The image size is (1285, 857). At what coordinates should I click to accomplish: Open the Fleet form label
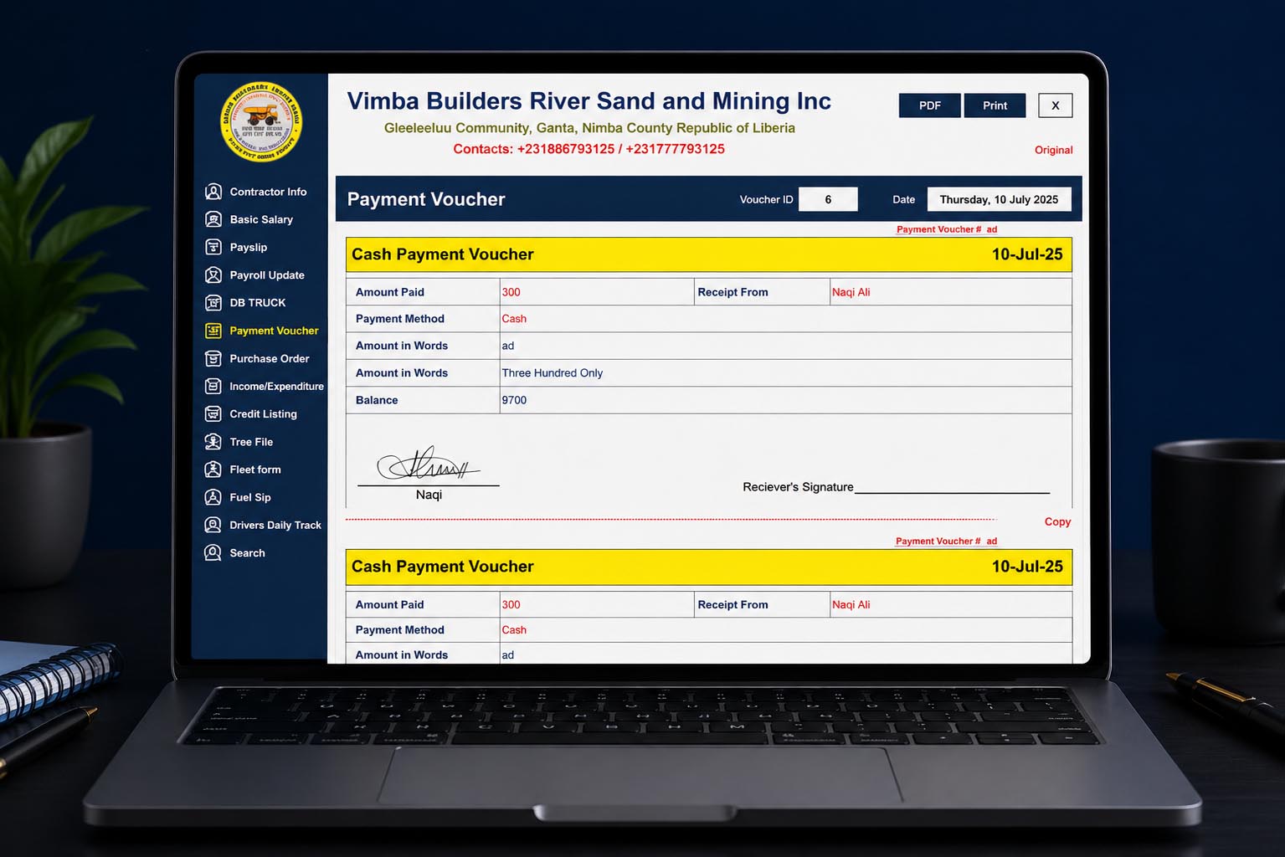pyautogui.click(x=255, y=470)
